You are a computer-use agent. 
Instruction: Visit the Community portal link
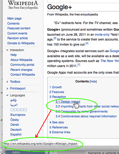click(x=22, y=65)
